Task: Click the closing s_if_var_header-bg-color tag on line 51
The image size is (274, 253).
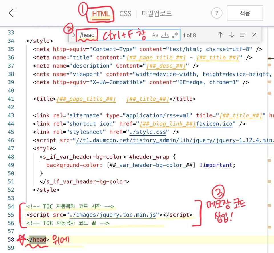Action: coord(84,182)
